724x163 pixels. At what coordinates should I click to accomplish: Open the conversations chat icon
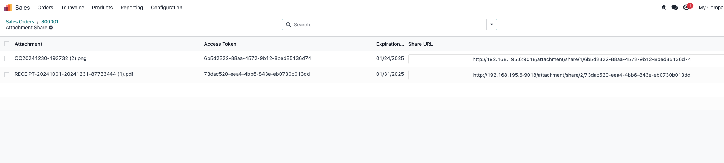coord(675,8)
